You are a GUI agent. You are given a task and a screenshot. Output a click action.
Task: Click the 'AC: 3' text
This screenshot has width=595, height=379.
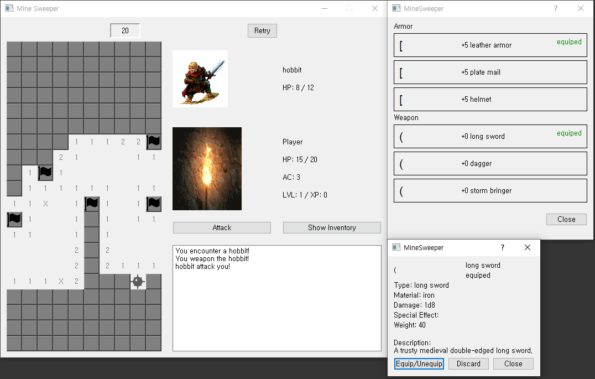tap(291, 178)
